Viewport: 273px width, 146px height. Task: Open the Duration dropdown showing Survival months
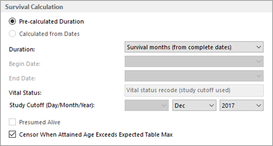click(194, 47)
